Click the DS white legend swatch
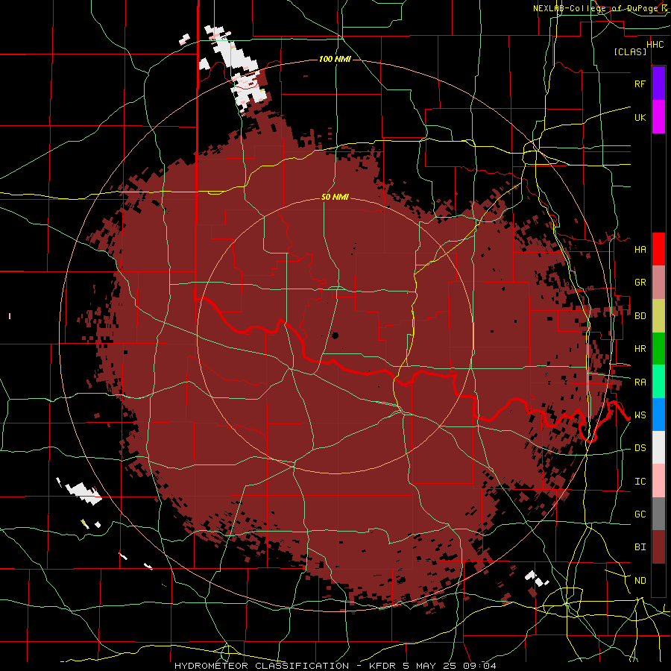The height and width of the screenshot is (671, 671). point(658,447)
